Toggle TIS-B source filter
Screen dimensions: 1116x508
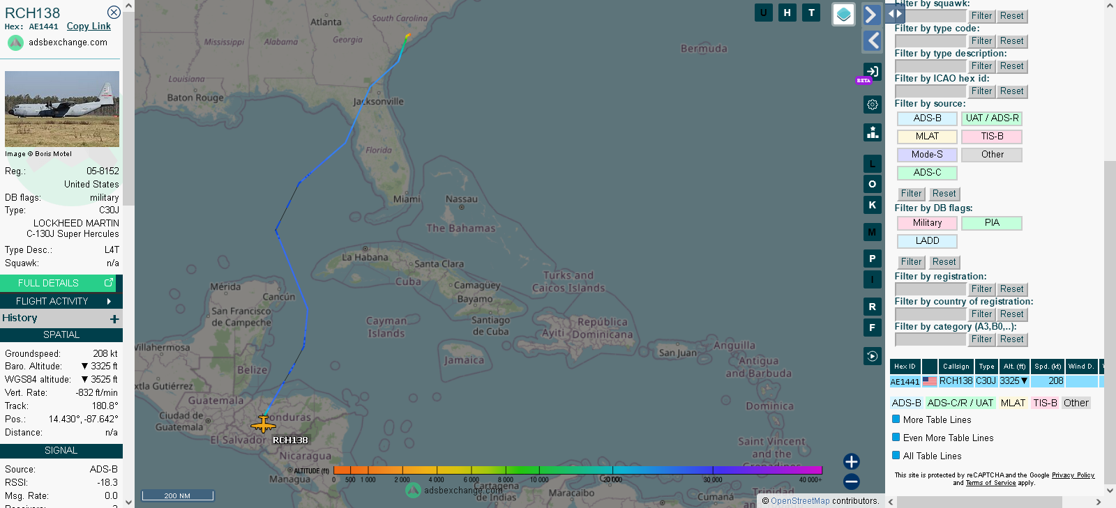tap(992, 137)
